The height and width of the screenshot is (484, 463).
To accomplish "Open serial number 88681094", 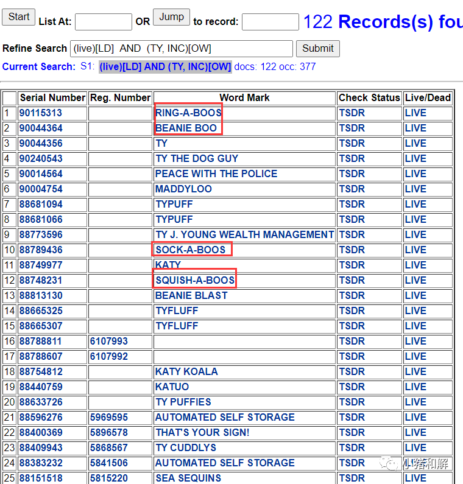I will 41,205.
